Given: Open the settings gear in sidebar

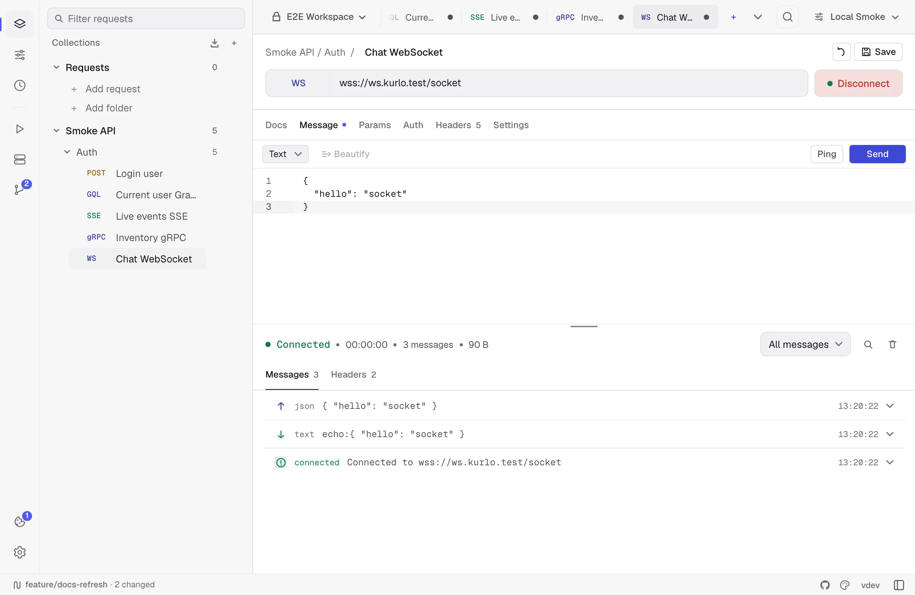Looking at the screenshot, I should pos(19,552).
